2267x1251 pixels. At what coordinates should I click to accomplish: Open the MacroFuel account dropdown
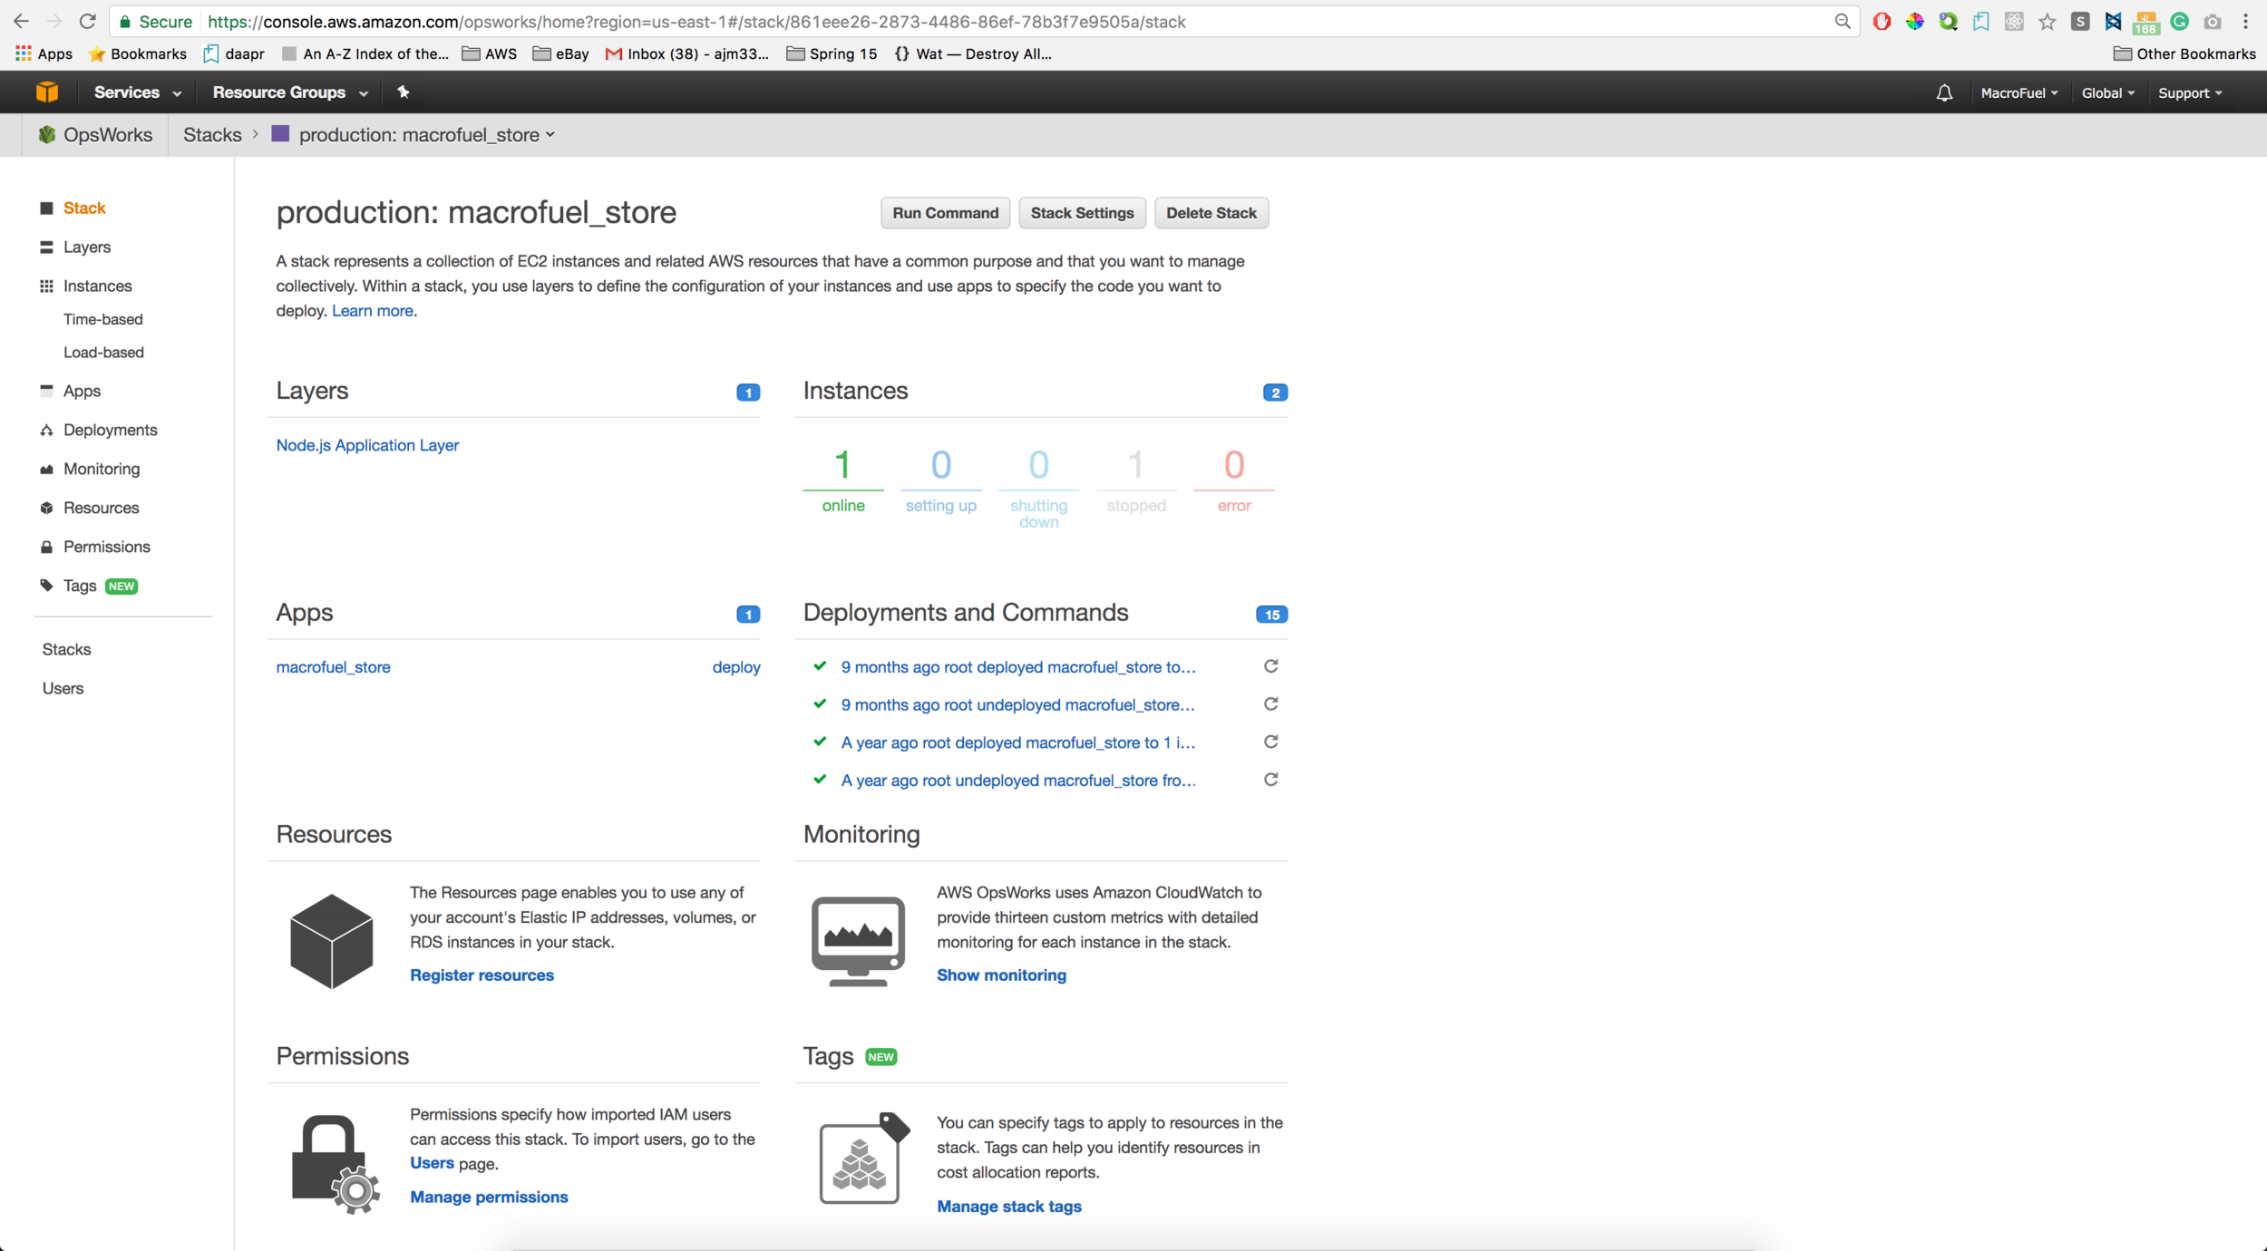pyautogui.click(x=2019, y=92)
